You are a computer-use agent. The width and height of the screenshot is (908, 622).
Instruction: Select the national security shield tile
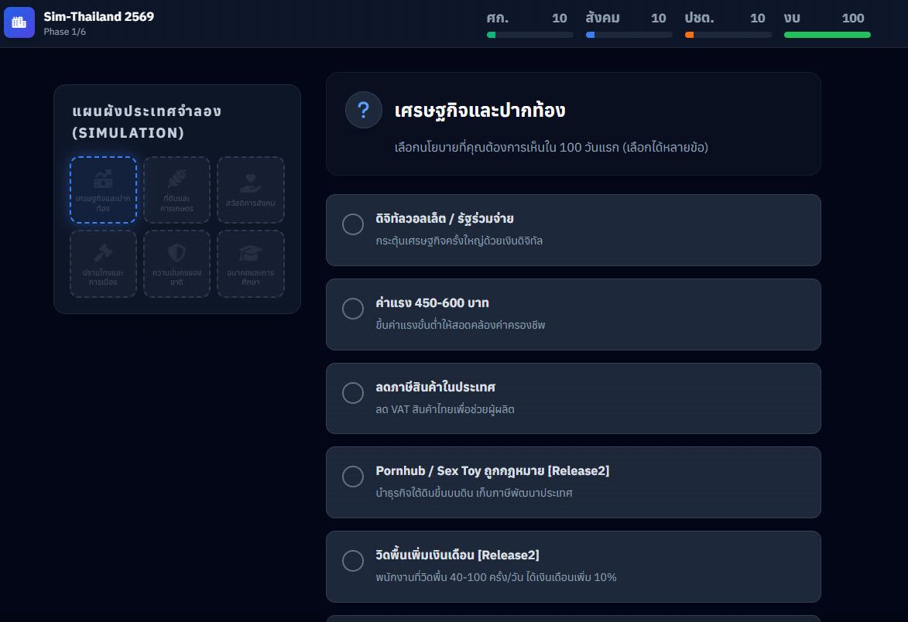pos(176,264)
